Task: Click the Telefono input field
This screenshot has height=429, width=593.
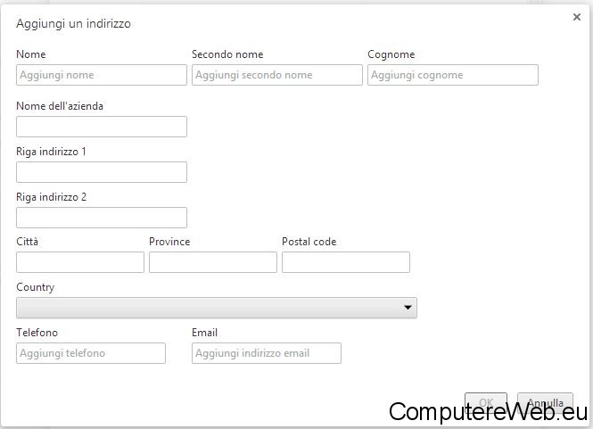Action: (x=91, y=353)
